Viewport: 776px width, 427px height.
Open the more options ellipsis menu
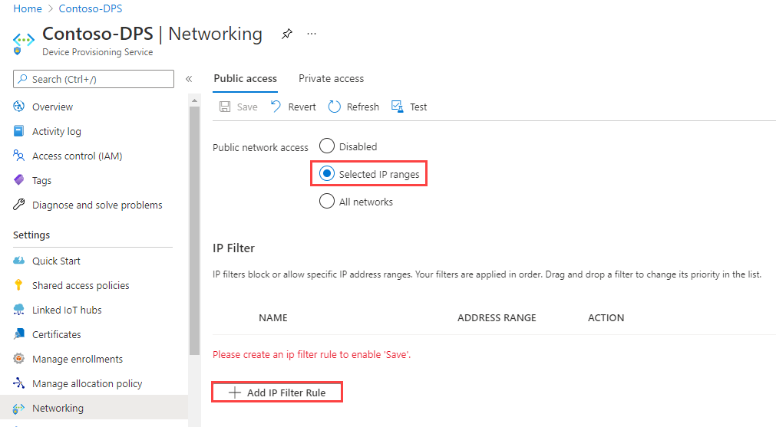[x=311, y=34]
